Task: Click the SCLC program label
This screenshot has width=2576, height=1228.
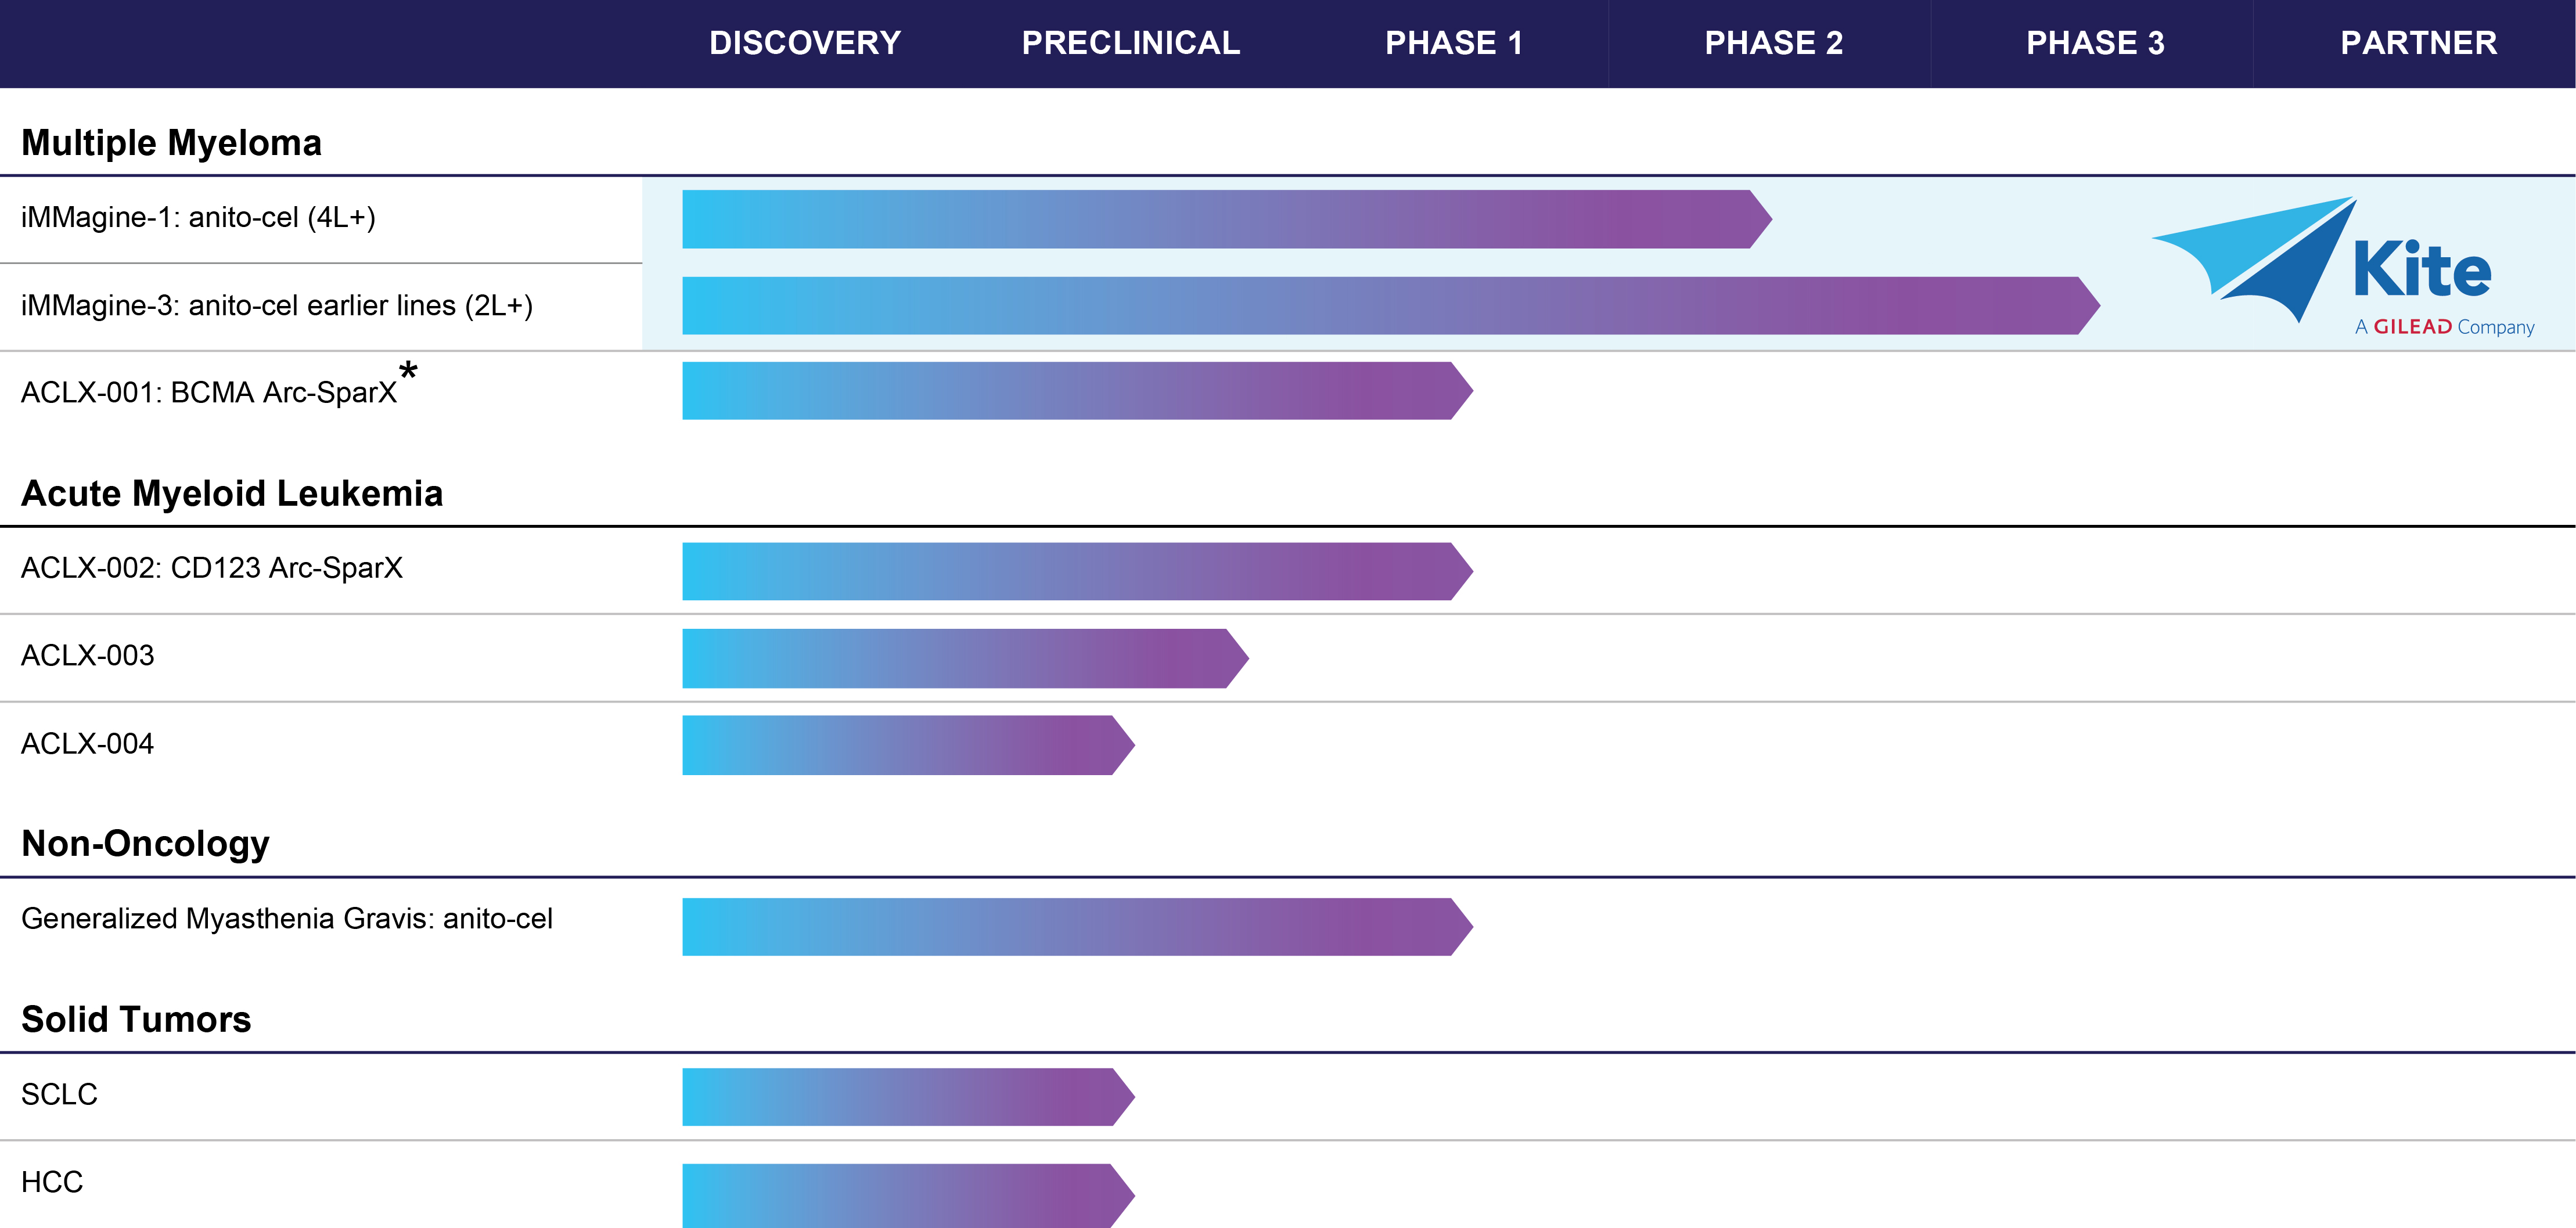Action: tap(60, 1095)
